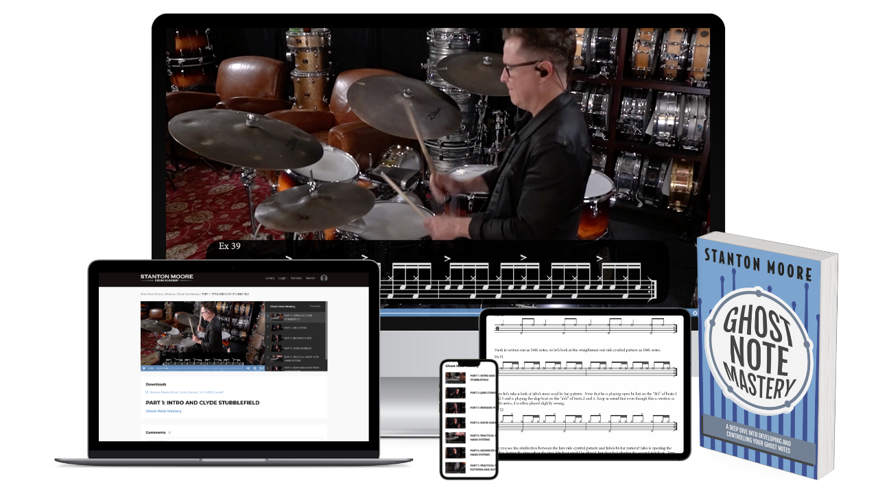The height and width of the screenshot is (494, 878).
Task: Follow the blue Ghost Note Mastery link
Action: click(x=163, y=411)
